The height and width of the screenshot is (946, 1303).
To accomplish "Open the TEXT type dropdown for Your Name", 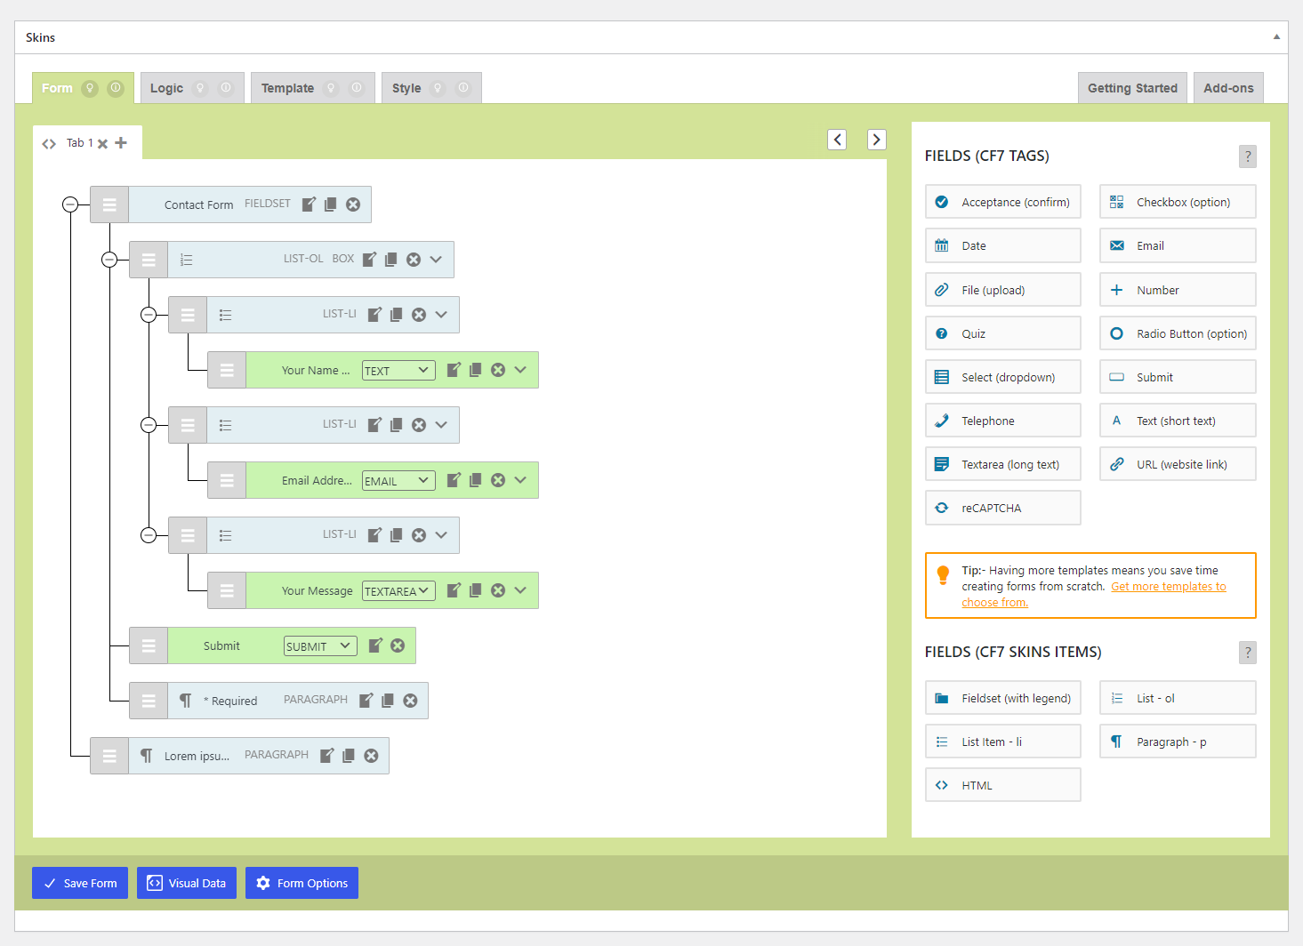I will (398, 371).
